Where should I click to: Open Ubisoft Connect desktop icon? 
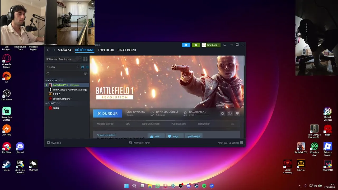point(328,114)
